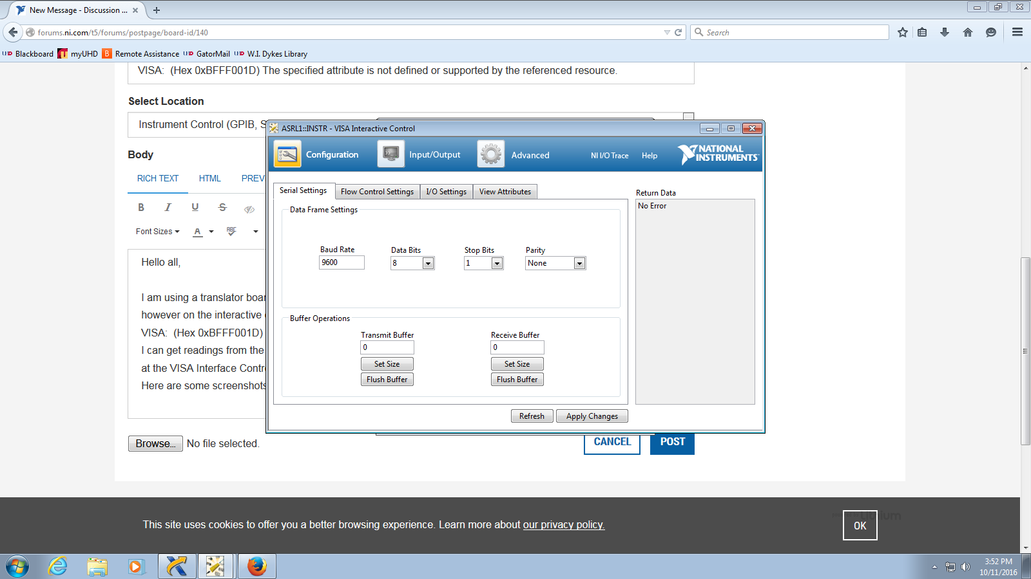1031x579 pixels.
Task: Expand the Parity dropdown
Action: 579,263
